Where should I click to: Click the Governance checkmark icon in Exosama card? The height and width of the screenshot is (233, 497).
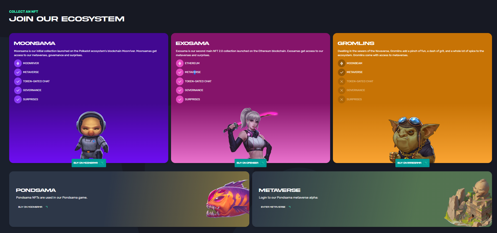tap(180, 90)
